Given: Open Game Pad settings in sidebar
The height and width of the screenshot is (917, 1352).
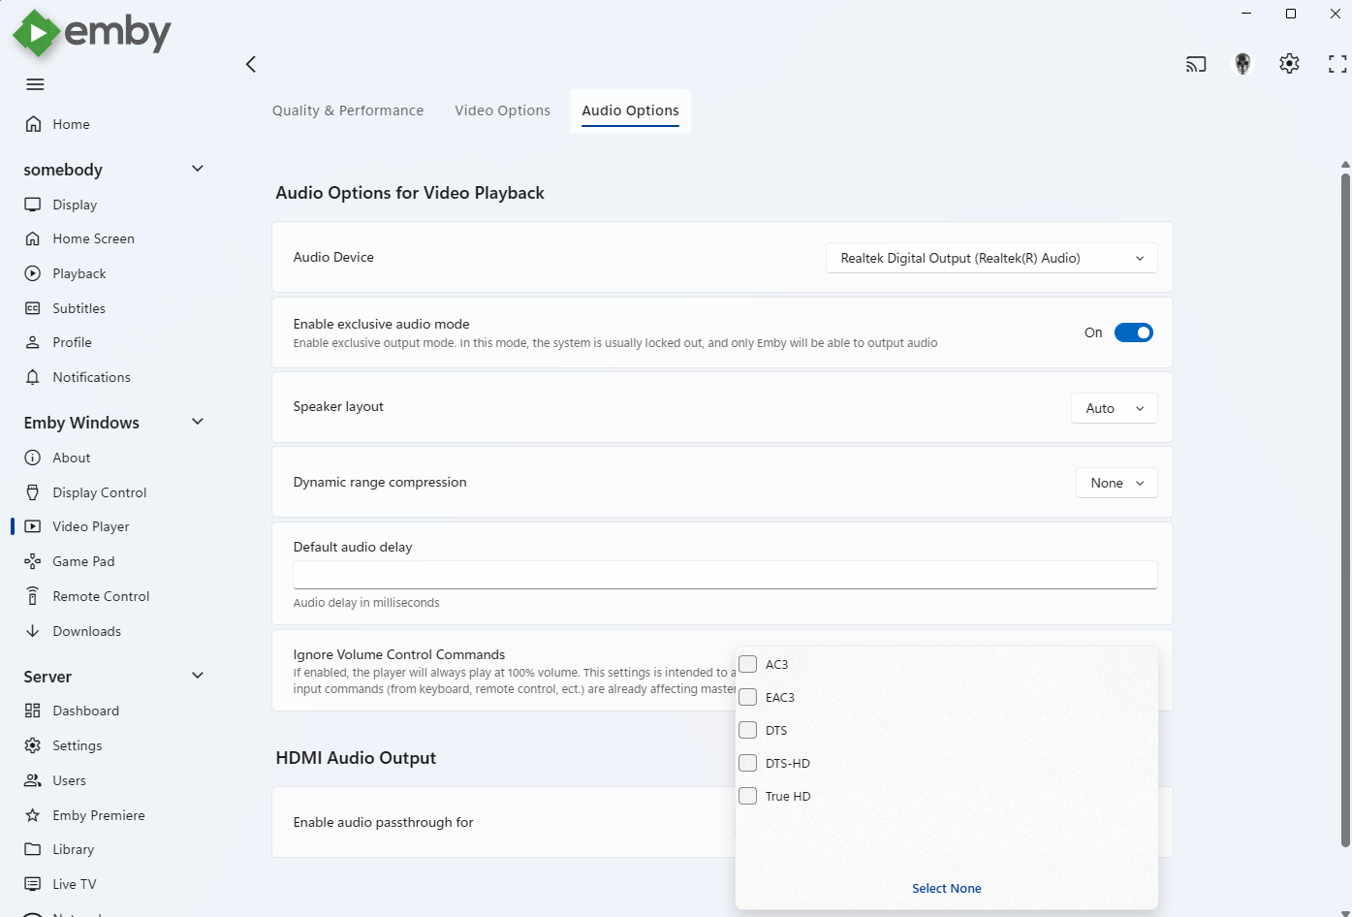Looking at the screenshot, I should pyautogui.click(x=83, y=561).
